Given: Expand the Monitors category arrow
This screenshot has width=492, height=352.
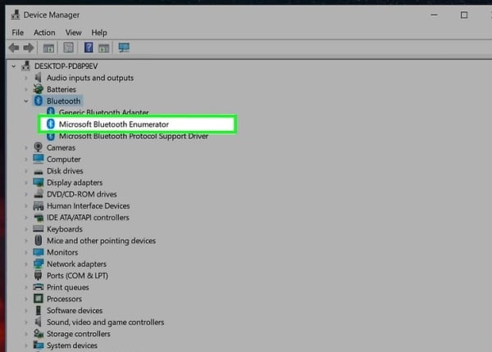Looking at the screenshot, I should [26, 252].
